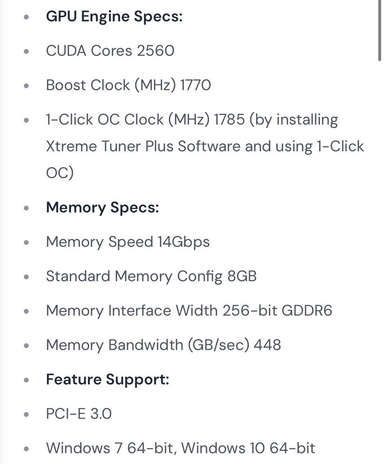
Task: Click the 1770 boost clock value
Action: point(195,85)
